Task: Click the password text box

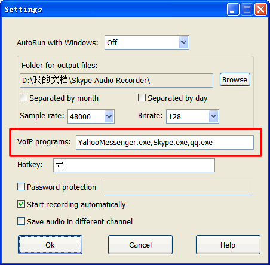Action: pyautogui.click(x=179, y=188)
